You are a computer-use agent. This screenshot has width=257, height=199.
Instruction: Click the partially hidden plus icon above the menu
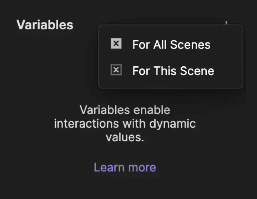click(x=226, y=23)
